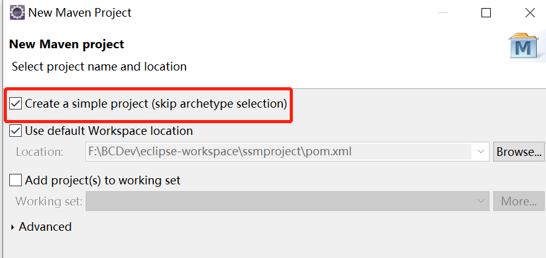Open the Working set dropdown arrow
The image size is (546, 258).
[481, 201]
